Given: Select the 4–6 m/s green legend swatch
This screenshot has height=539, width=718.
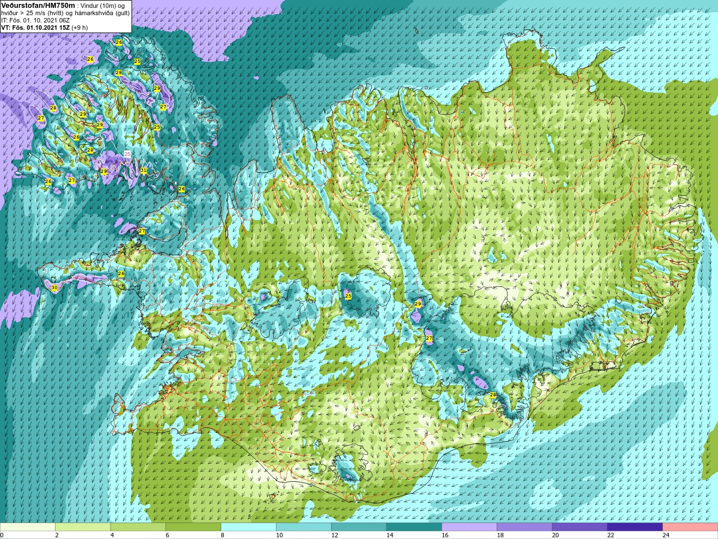Looking at the screenshot, I should [x=138, y=527].
